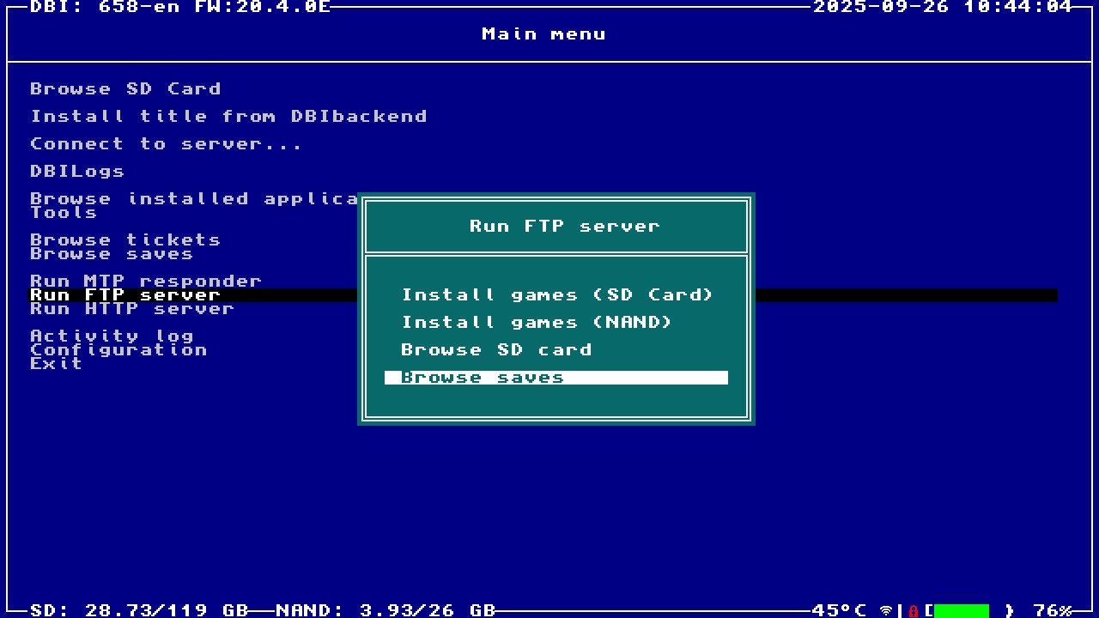The width and height of the screenshot is (1099, 618).
Task: Click the 2025-09-26 10:44:04 date and time
Action: 943,7
